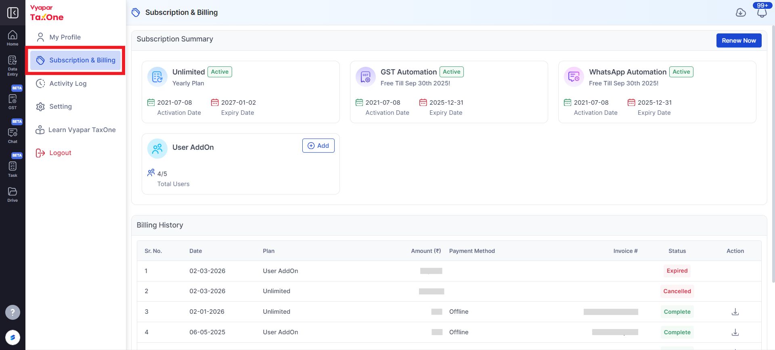The image size is (775, 350).
Task: Click Complete status for 06-05-2025 row
Action: click(x=677, y=332)
